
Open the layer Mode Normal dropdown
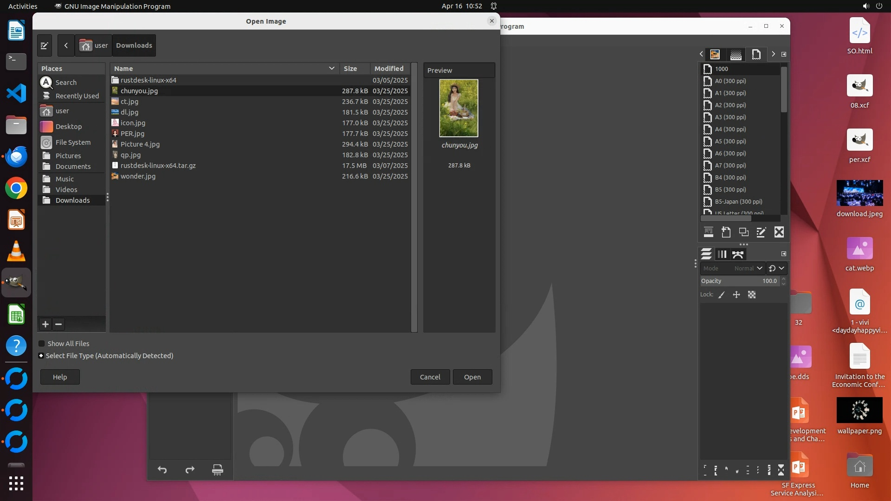point(748,268)
